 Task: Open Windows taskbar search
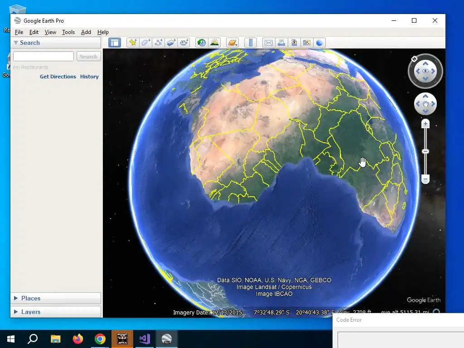click(x=33, y=339)
